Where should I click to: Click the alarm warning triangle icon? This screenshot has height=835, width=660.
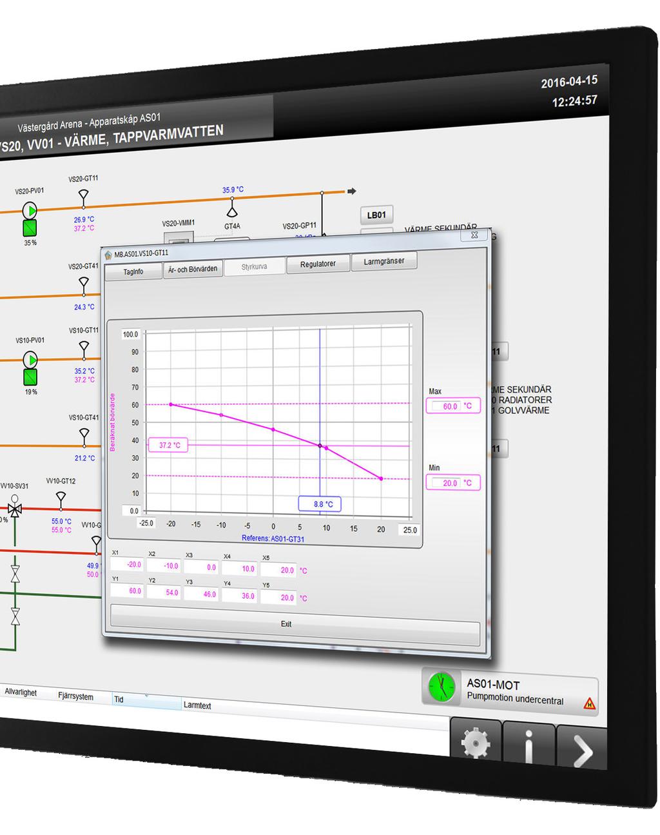(x=588, y=703)
